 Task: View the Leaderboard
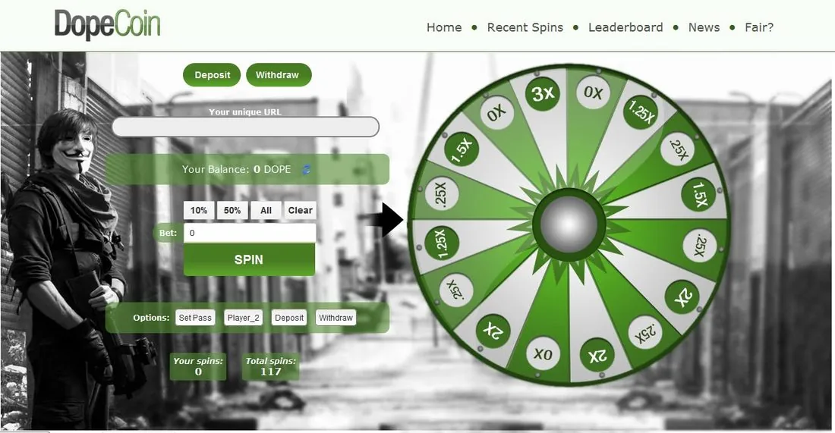pos(625,27)
